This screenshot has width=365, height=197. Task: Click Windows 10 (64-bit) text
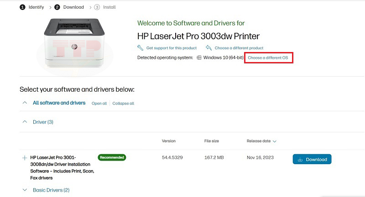(x=223, y=57)
